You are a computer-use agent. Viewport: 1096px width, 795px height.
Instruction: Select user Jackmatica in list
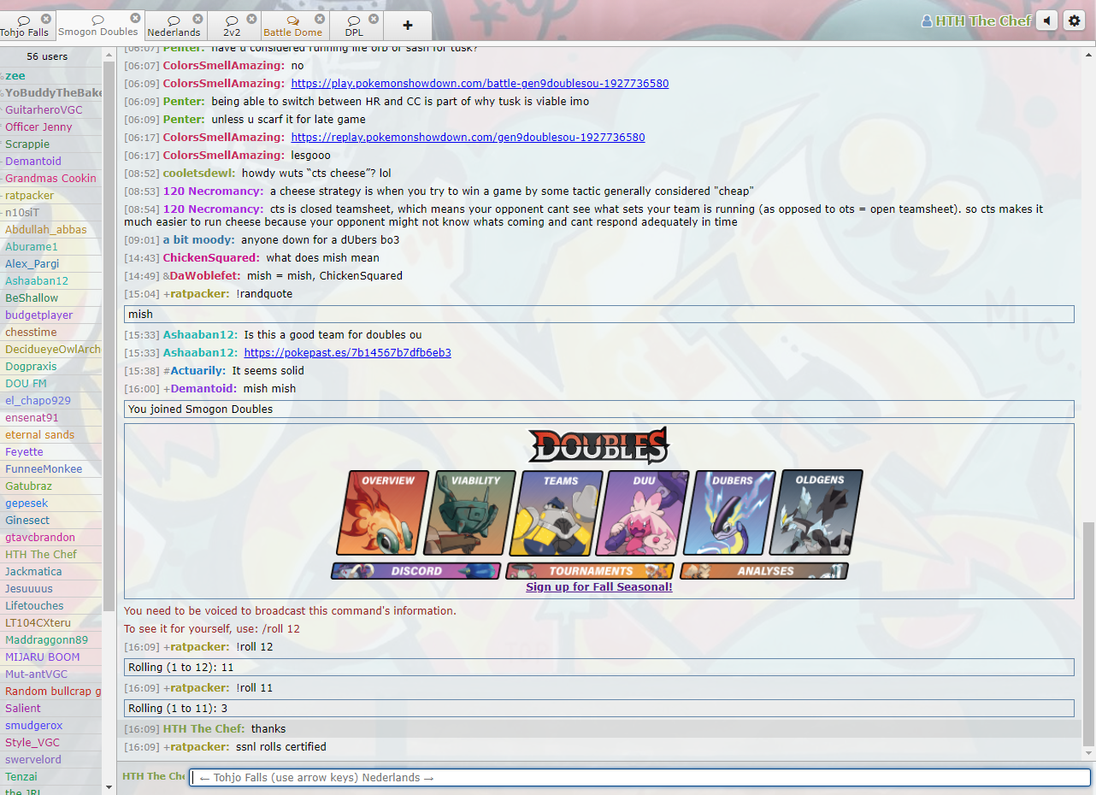[50, 572]
